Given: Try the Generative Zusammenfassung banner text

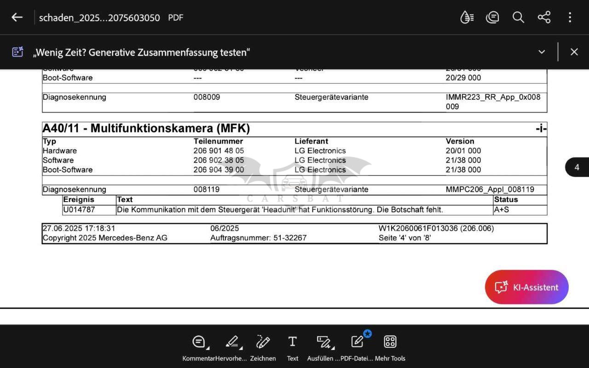Looking at the screenshot, I should point(141,52).
